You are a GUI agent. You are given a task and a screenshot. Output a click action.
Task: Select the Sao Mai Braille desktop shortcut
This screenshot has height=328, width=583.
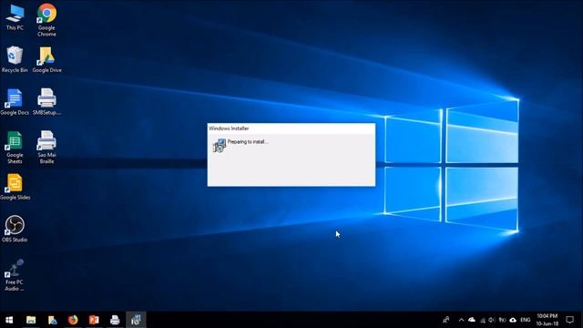(x=46, y=148)
